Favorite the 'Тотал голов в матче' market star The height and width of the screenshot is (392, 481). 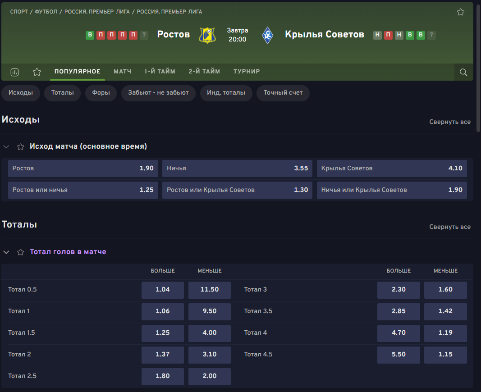pyautogui.click(x=21, y=252)
